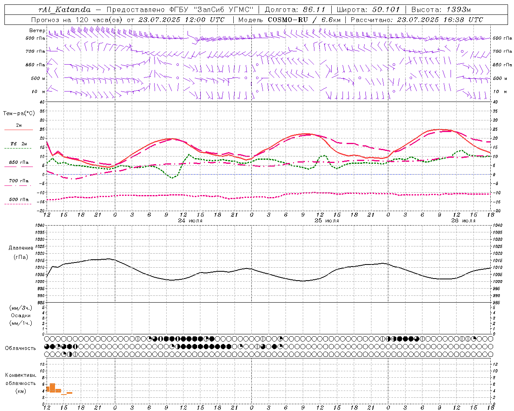
Task: Click the 'Прогноз на 120 часа(ов)' text
Action: [77, 20]
